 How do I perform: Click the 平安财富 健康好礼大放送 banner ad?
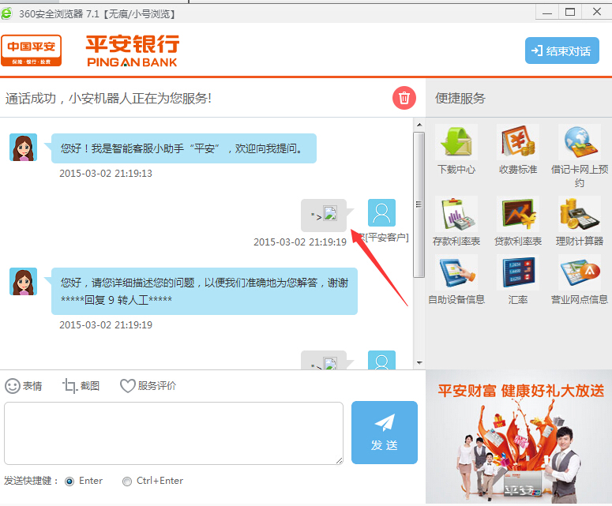tap(519, 437)
